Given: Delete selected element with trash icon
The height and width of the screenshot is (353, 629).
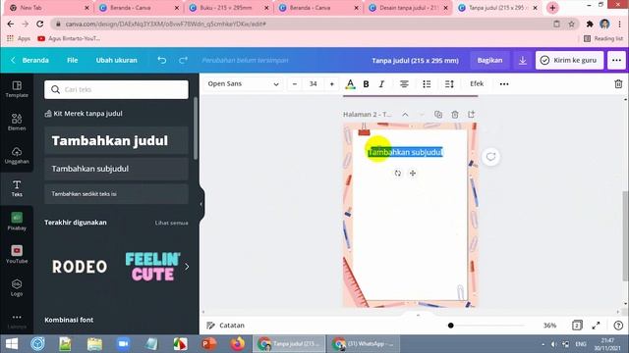Looking at the screenshot, I should click(618, 84).
